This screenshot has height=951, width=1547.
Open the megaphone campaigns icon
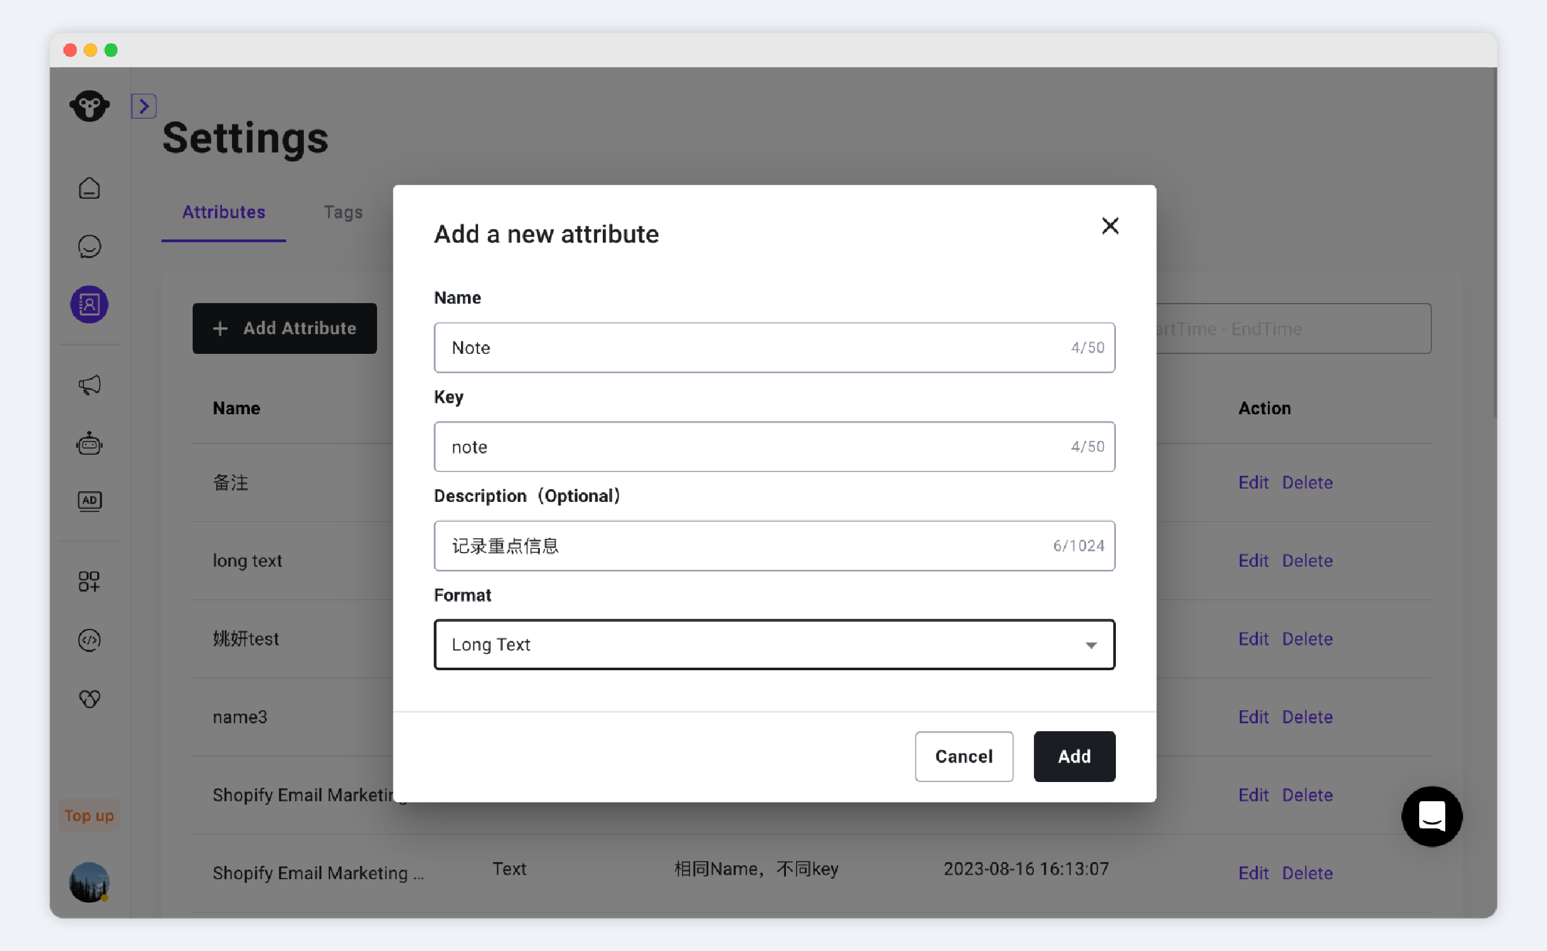tap(90, 385)
